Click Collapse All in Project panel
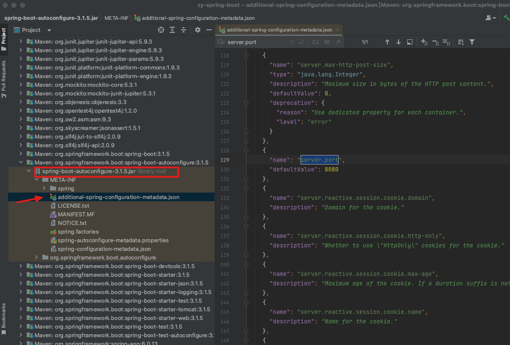The width and height of the screenshot is (510, 345). coord(184,30)
